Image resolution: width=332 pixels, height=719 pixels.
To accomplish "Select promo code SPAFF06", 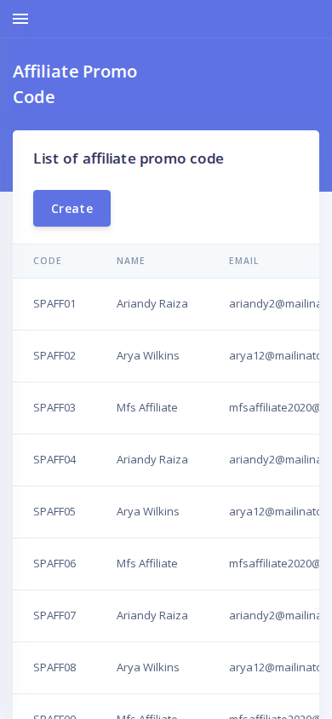I will (54, 563).
